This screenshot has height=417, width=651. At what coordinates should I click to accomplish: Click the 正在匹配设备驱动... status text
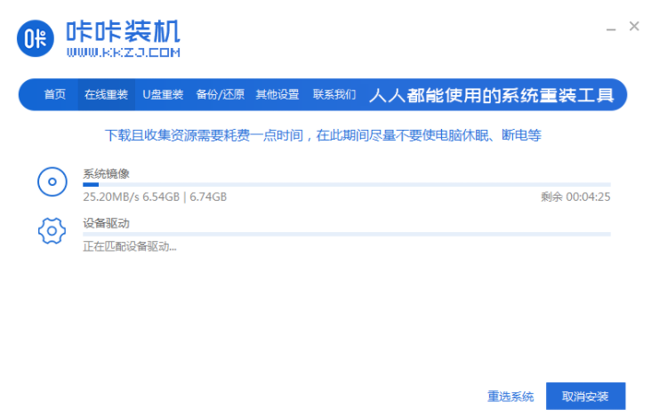tap(130, 246)
